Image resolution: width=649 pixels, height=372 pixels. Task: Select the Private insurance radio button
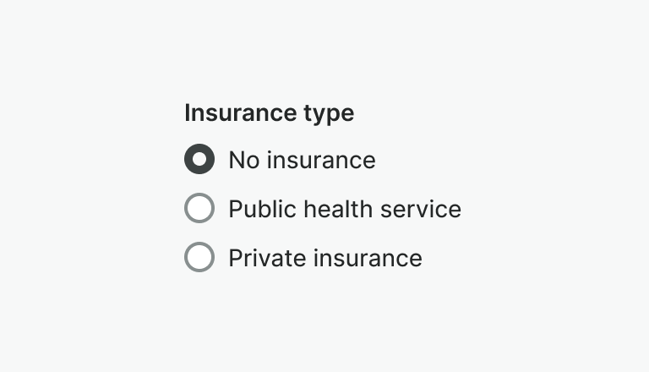(199, 258)
